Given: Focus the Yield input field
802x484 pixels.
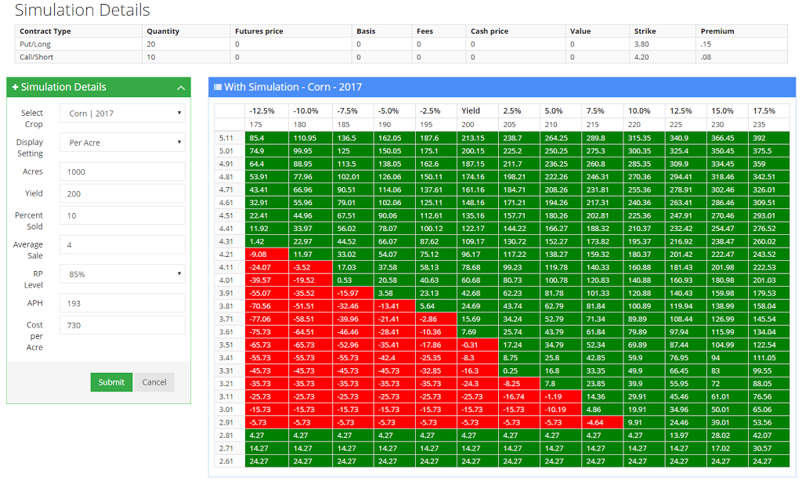Looking at the screenshot, I should click(x=122, y=193).
